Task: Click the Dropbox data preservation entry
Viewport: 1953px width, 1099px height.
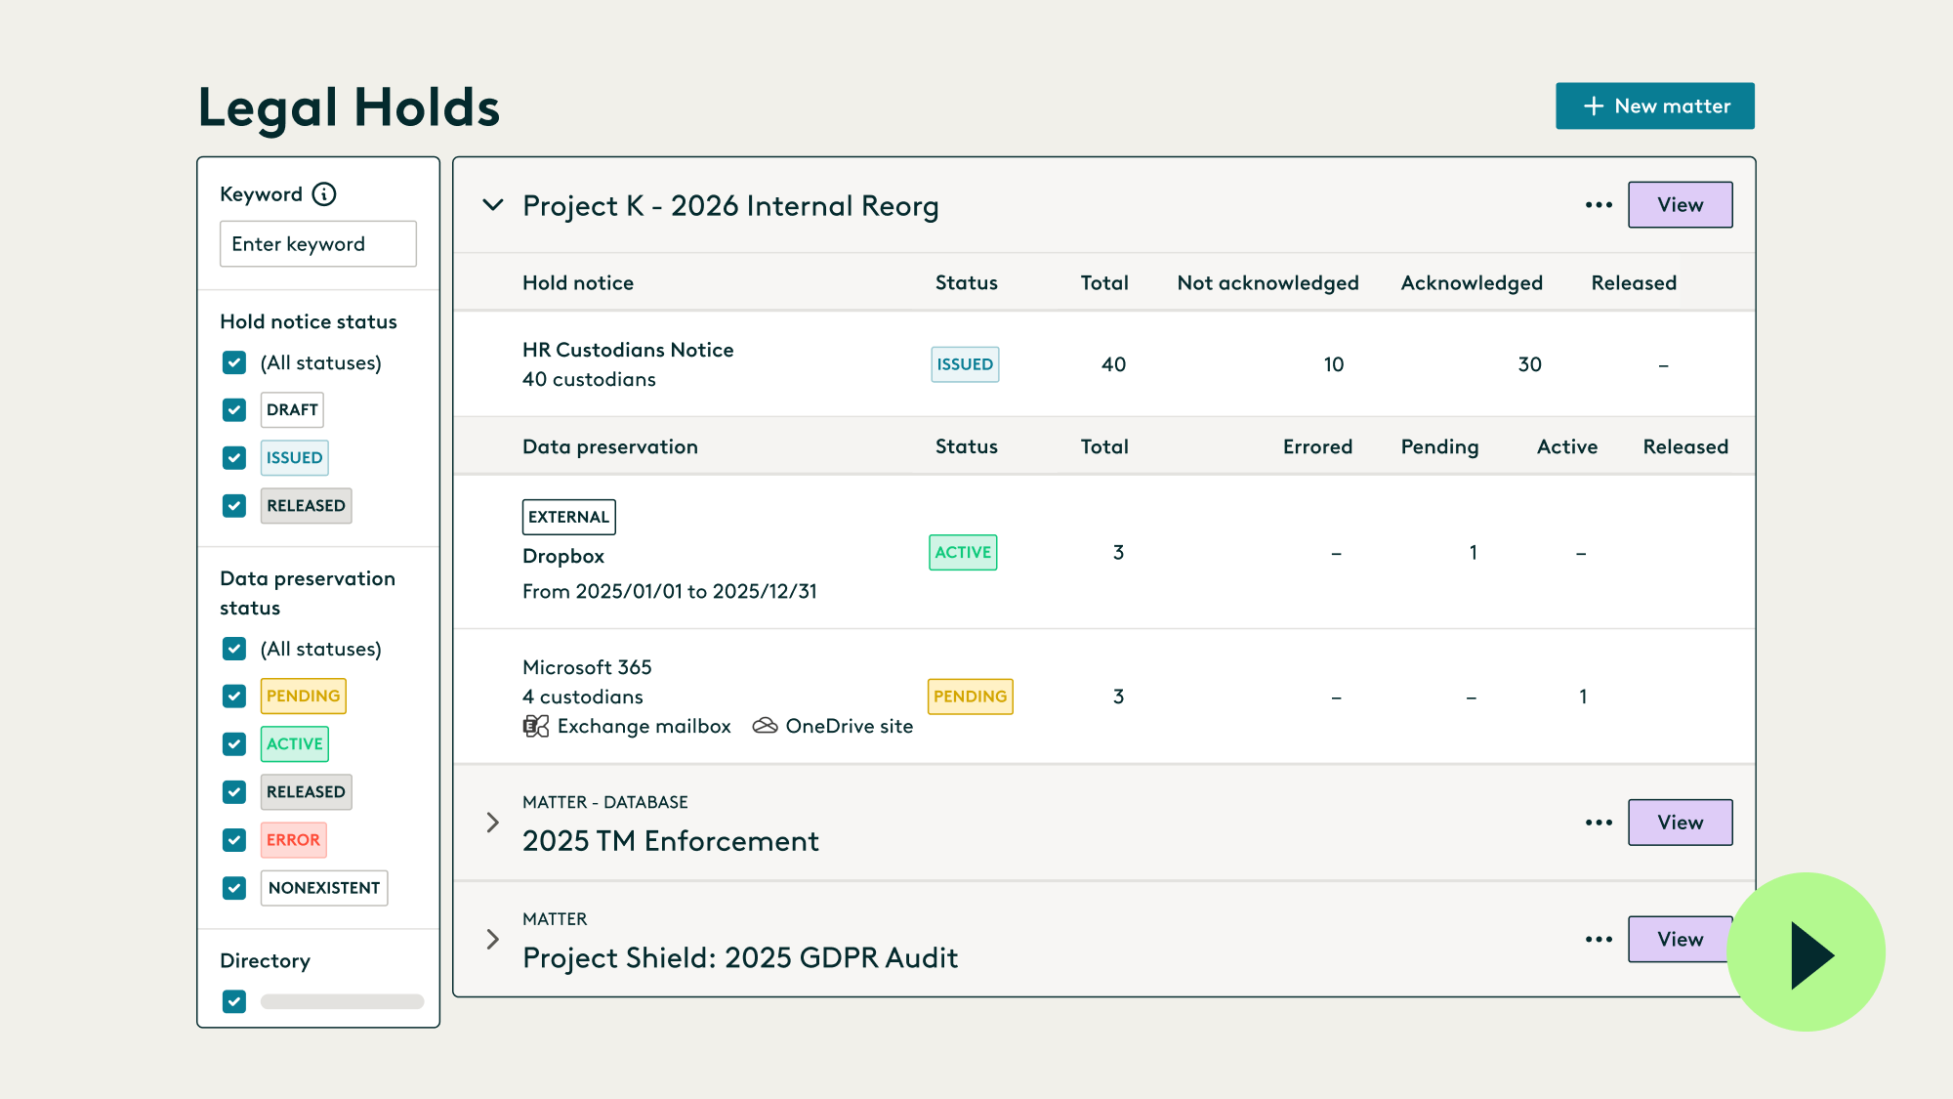Action: coord(563,556)
